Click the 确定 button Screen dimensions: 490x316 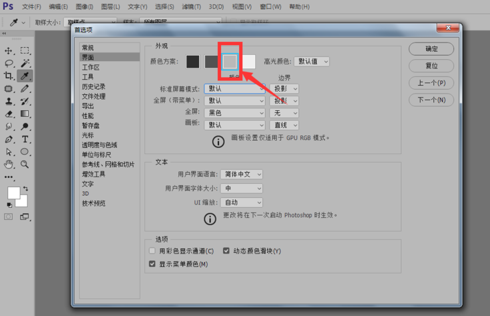coord(431,49)
